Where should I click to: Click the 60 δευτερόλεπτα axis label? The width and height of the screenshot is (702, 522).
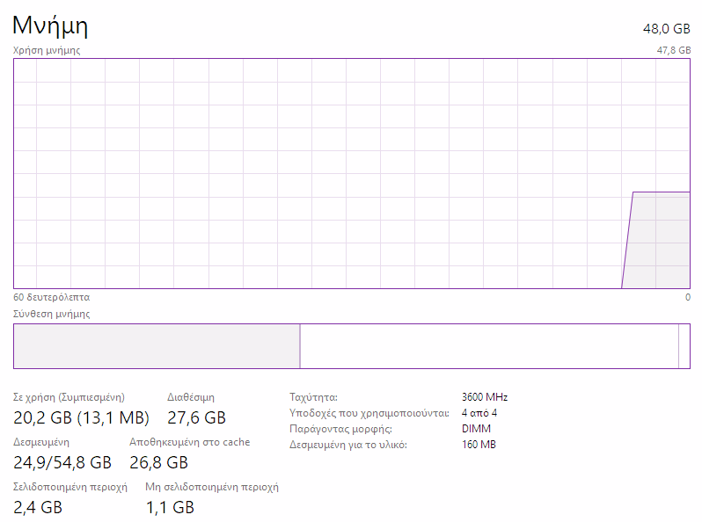pyautogui.click(x=52, y=297)
